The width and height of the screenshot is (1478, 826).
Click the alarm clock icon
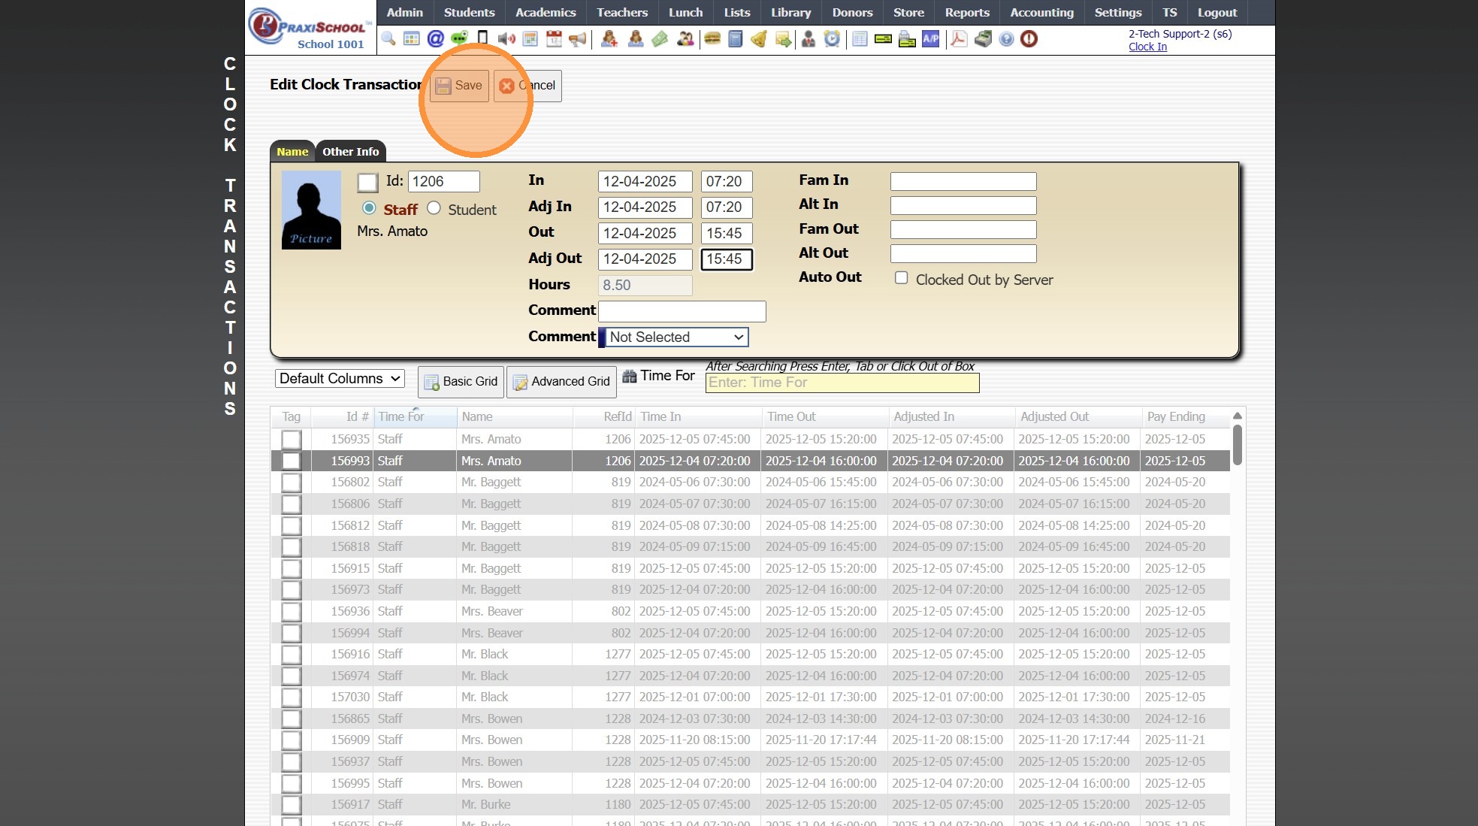pos(832,38)
